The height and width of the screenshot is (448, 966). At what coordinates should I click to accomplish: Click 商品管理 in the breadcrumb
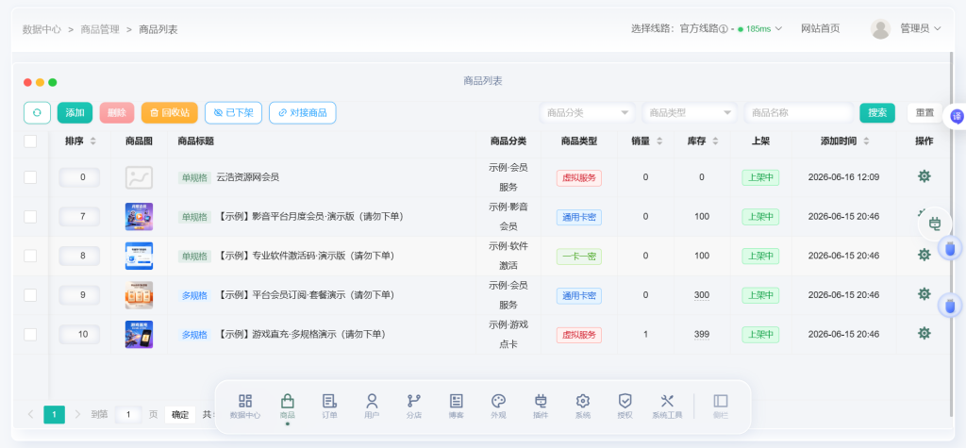pos(100,29)
